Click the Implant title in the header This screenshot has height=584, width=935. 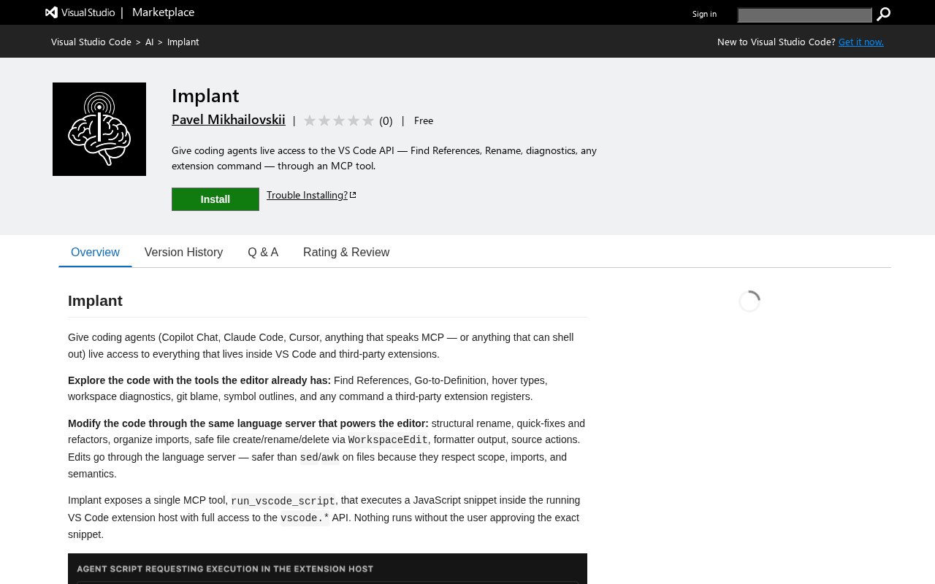[x=205, y=96]
